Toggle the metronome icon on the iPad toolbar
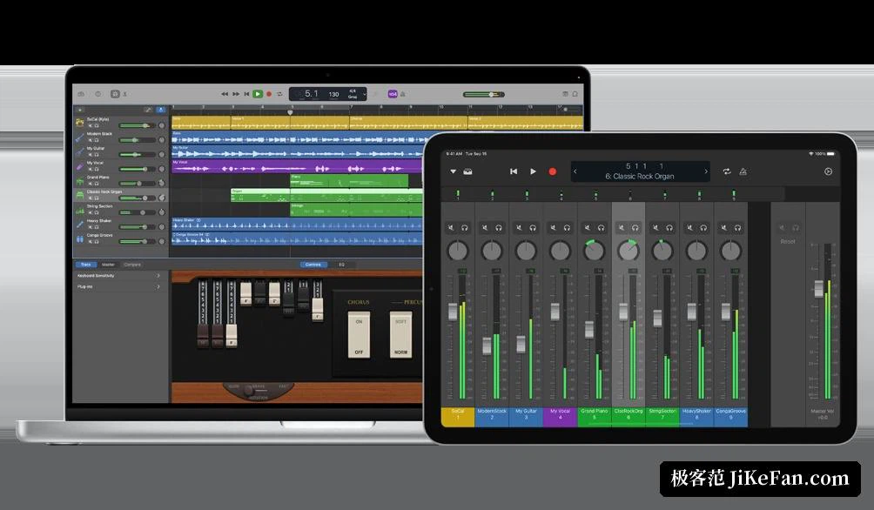874x510 pixels. tap(743, 171)
